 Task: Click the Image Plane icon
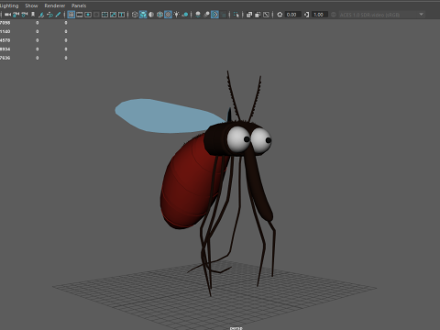[41, 15]
